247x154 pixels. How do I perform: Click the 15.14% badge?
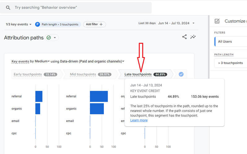pos(50,74)
